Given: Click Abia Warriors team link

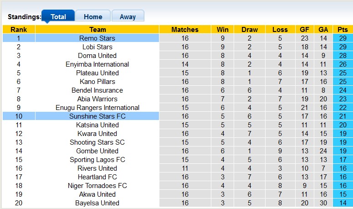Looking at the screenshot, I should (97, 99).
